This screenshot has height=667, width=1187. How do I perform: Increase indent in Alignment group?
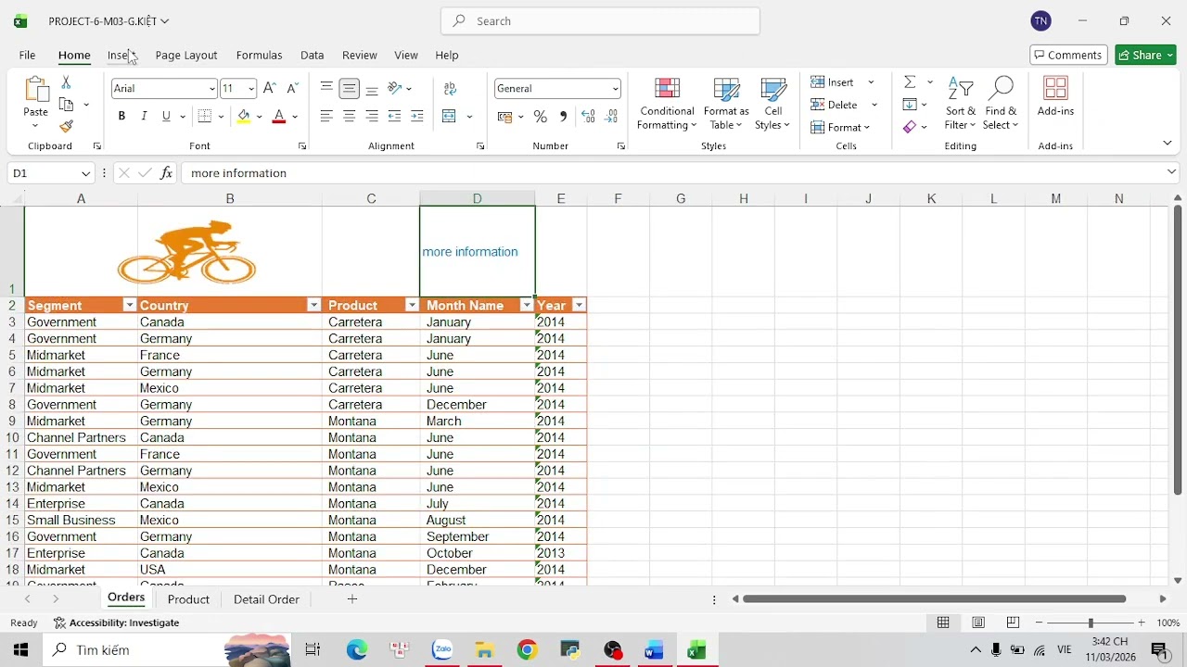(417, 117)
